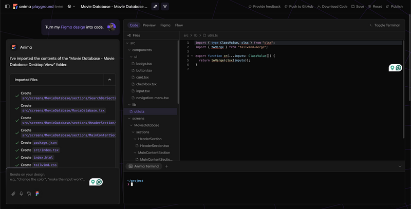Focus the Iterate on your design input

[x=48, y=177]
